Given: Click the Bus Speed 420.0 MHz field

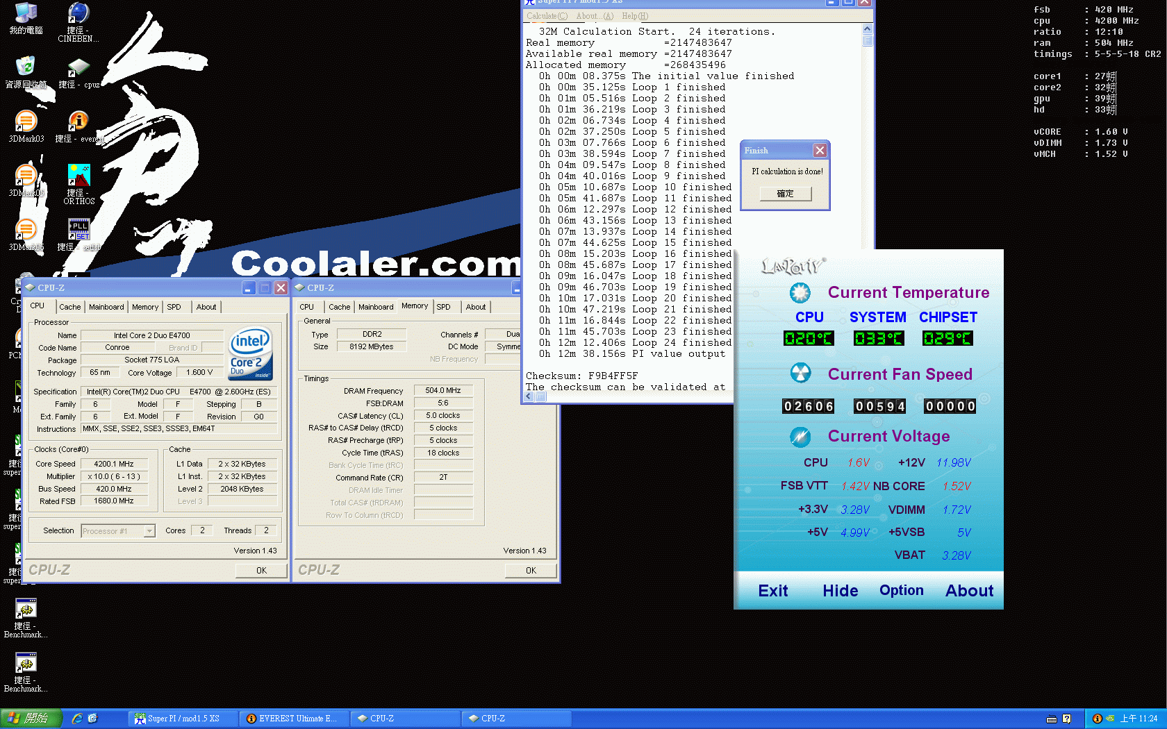Looking at the screenshot, I should tap(114, 489).
